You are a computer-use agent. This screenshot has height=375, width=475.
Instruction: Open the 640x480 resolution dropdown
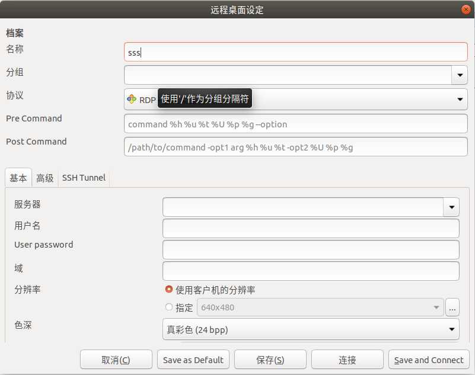(320, 307)
